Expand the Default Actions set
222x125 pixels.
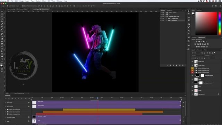165,13
